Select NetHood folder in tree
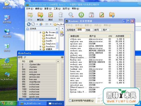This screenshot has height=106, width=141. 48,35
